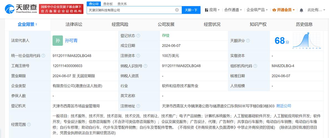This screenshot has height=138, width=329.
Task: Click the 孙 avatar badge
Action: click(x=58, y=41)
